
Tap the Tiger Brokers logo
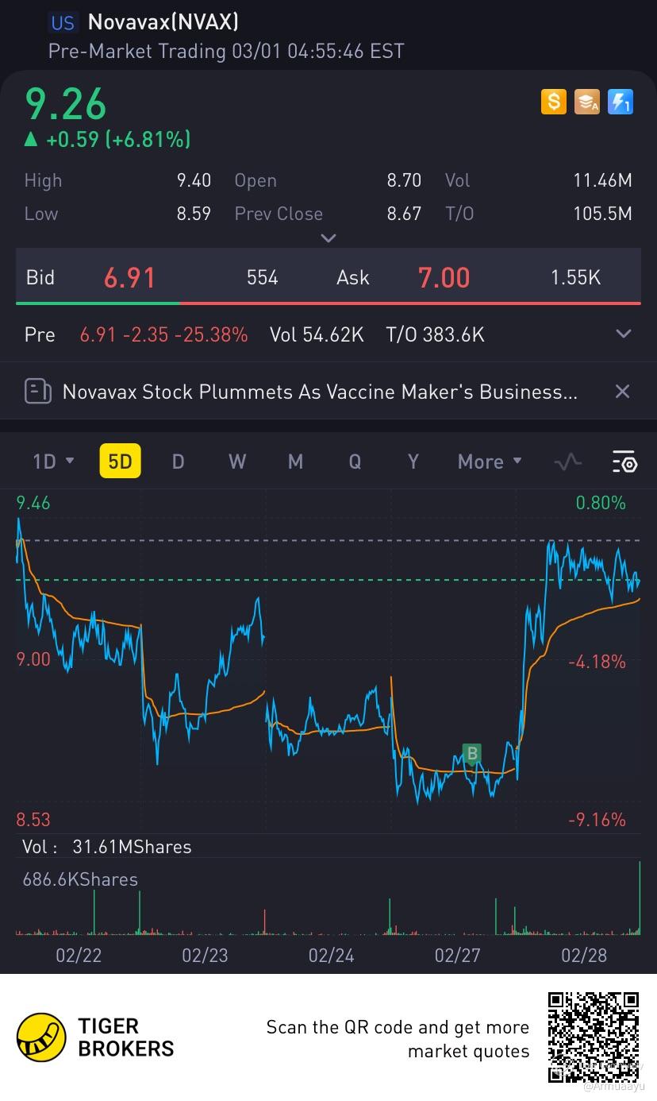(95, 1037)
